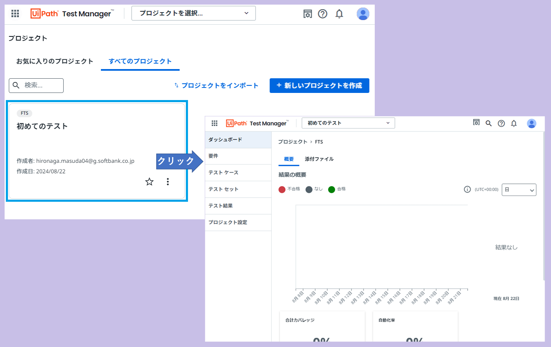
Task: Open notifications bell in dashboard window
Action: (x=514, y=123)
